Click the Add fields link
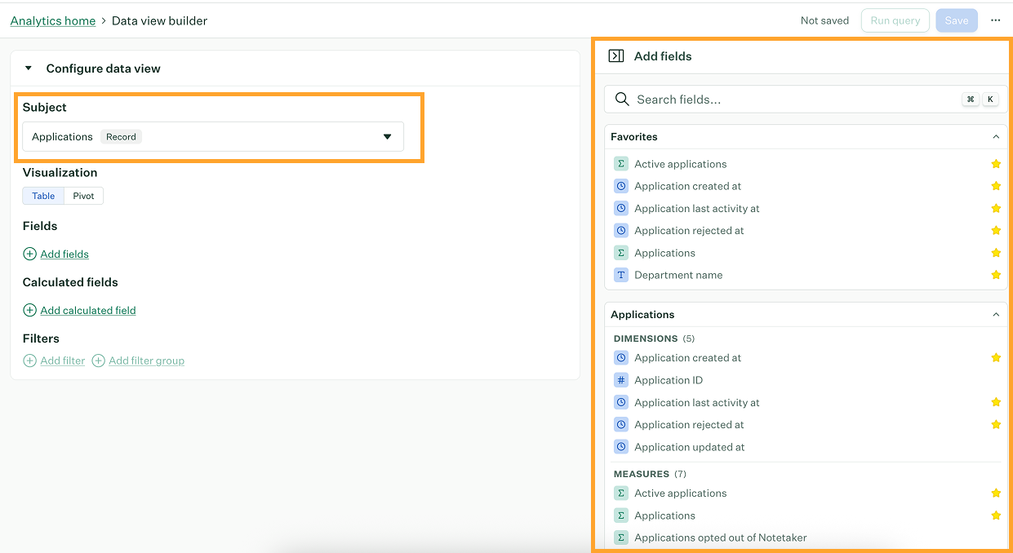This screenshot has width=1013, height=553. [64, 254]
